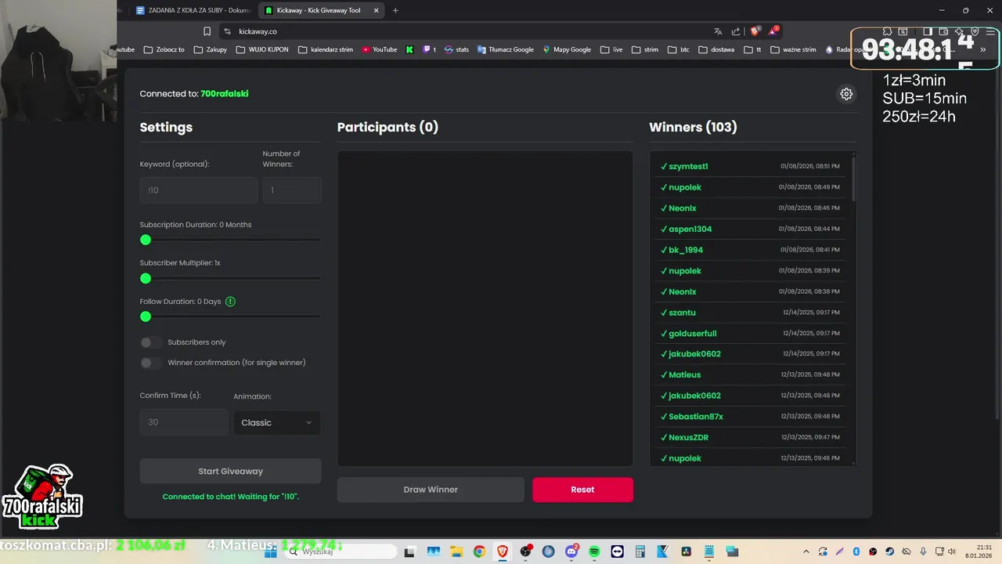Click the Task View taskbar icon
The width and height of the screenshot is (1002, 564).
(409, 551)
